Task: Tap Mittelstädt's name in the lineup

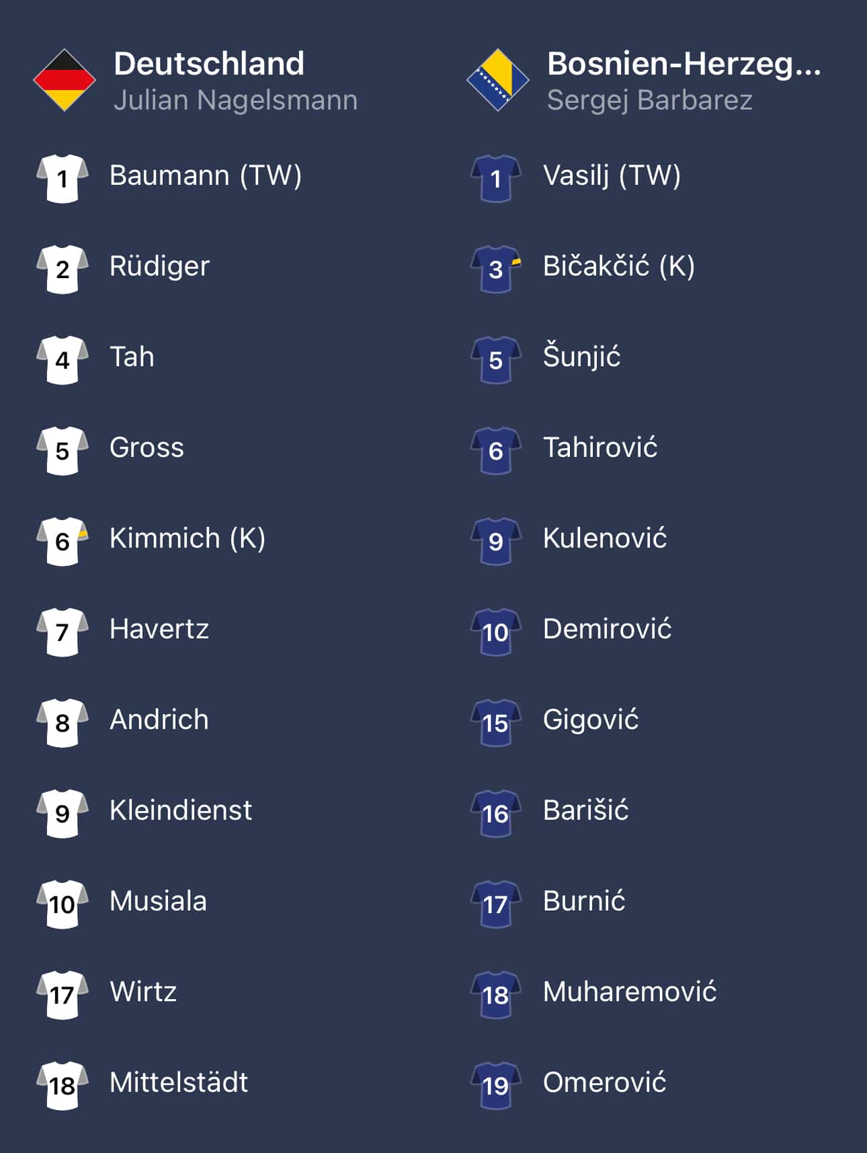Action: click(x=179, y=1082)
